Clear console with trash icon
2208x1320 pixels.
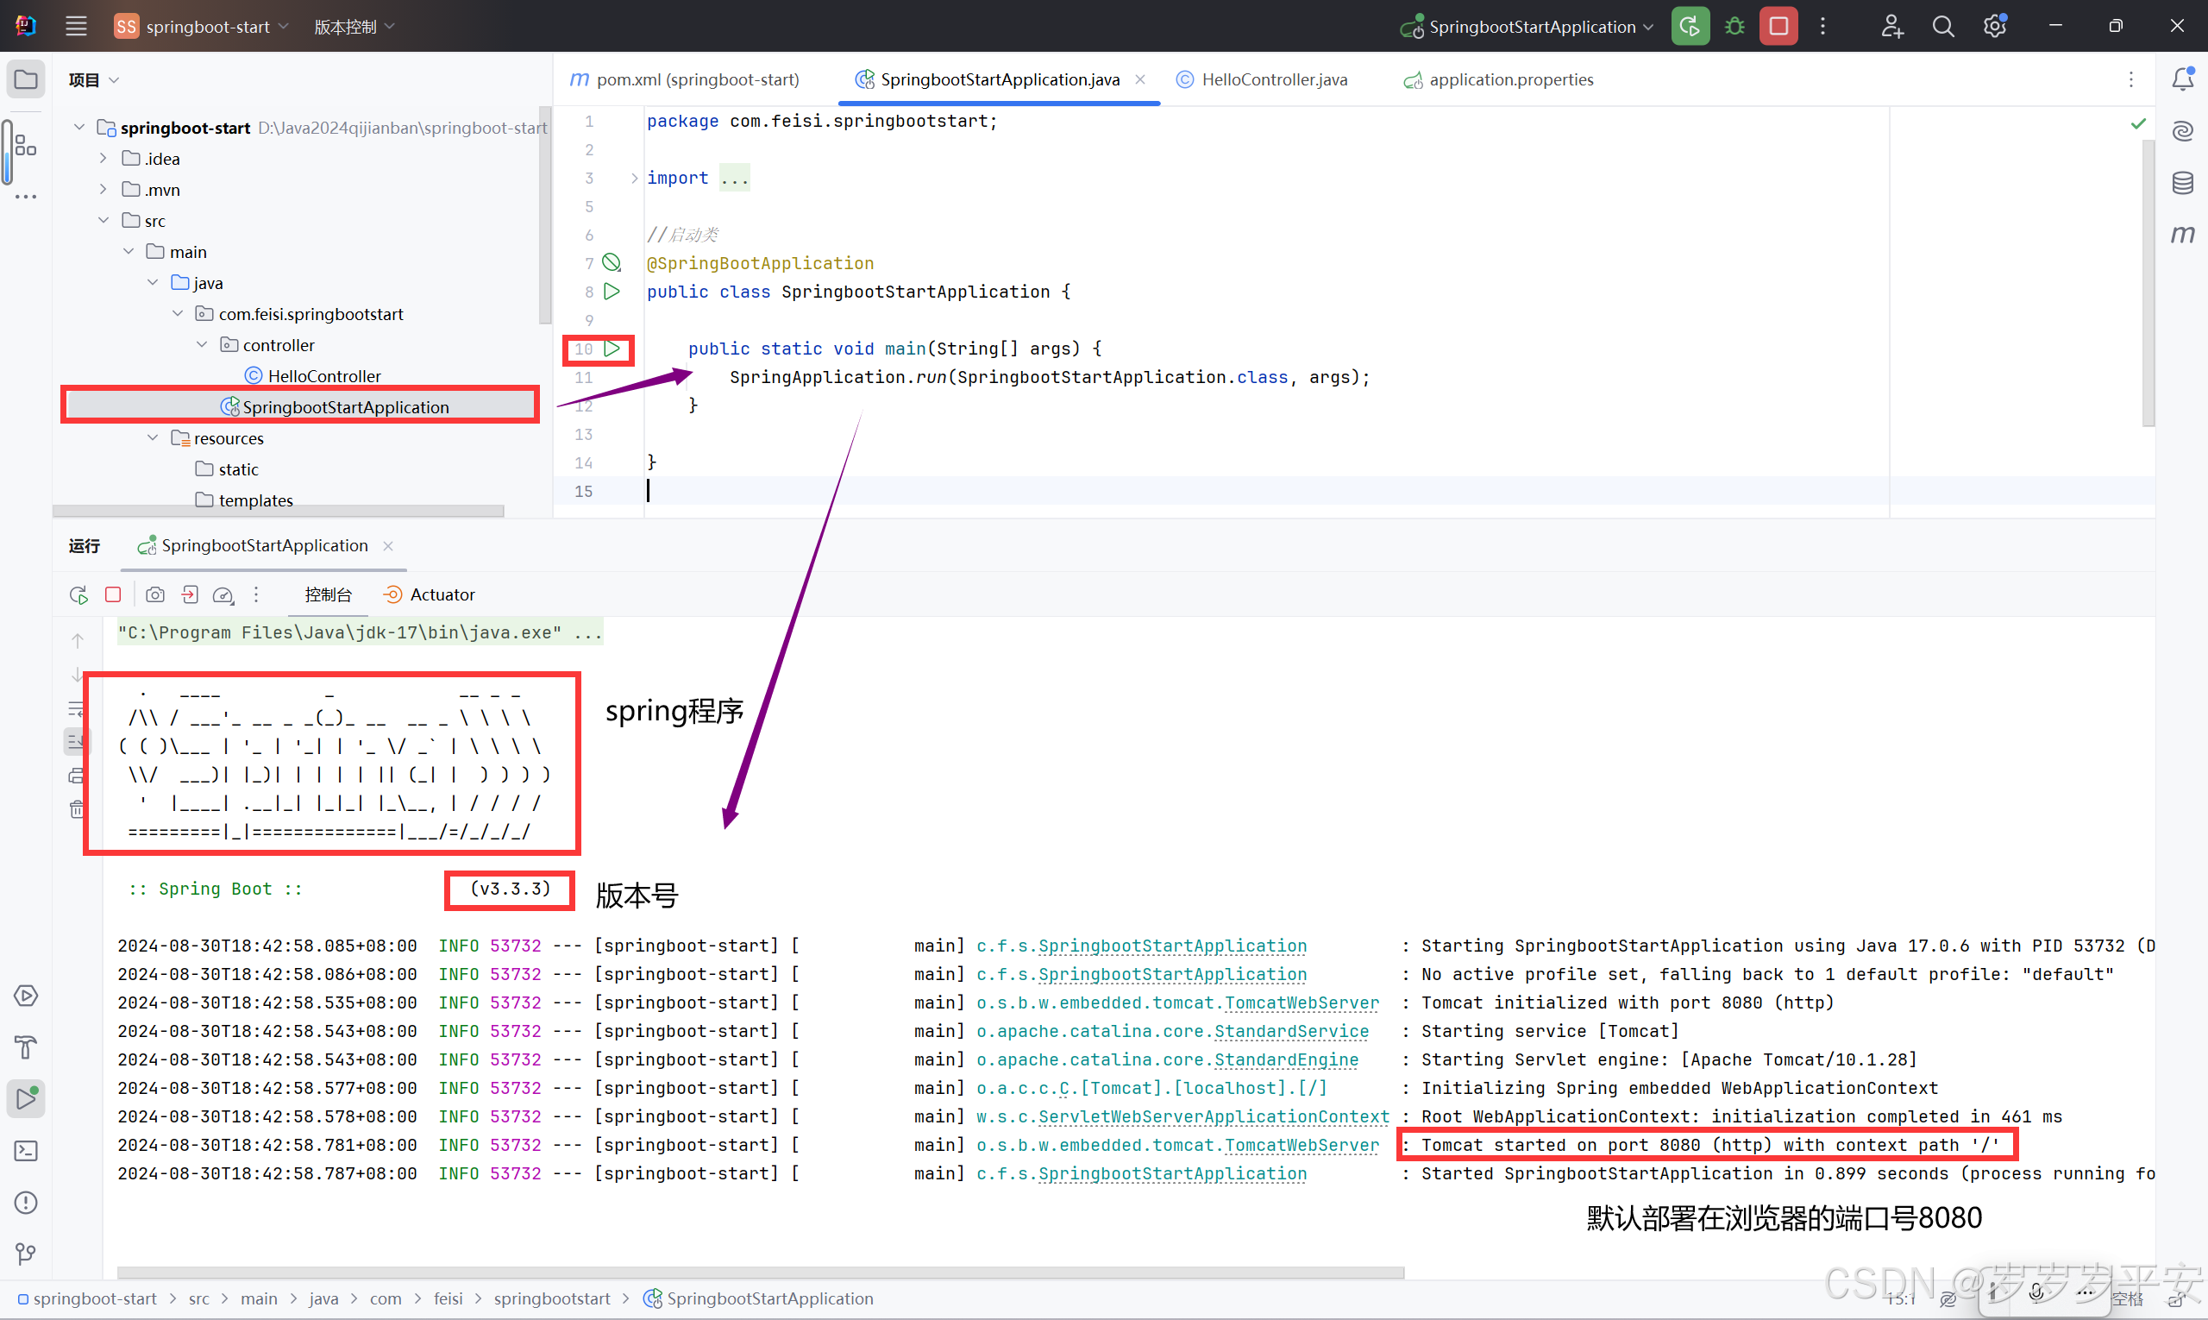(x=77, y=809)
